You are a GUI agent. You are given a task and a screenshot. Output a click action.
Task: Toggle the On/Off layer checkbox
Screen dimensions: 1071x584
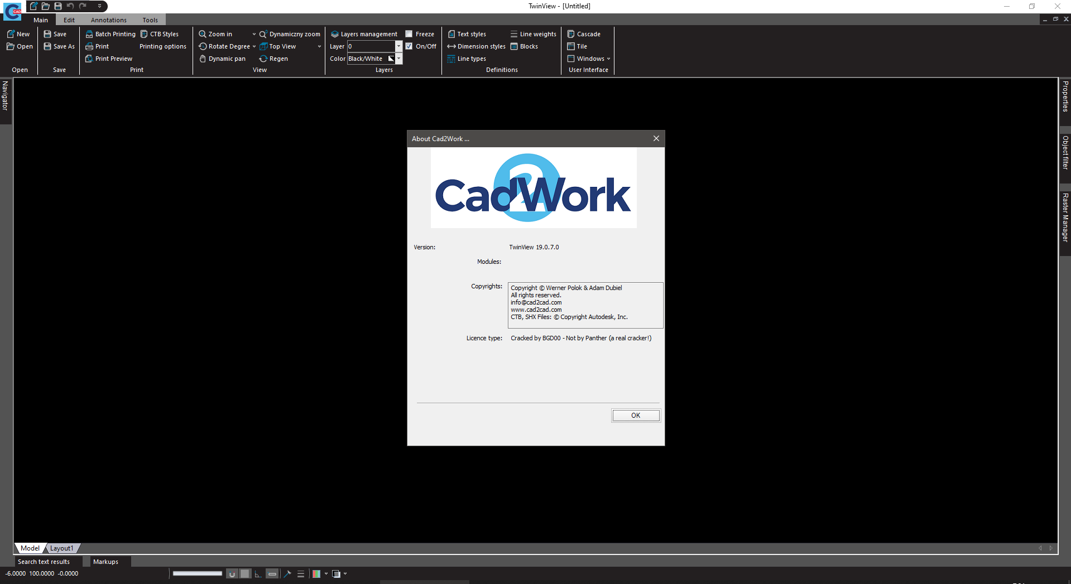(409, 46)
